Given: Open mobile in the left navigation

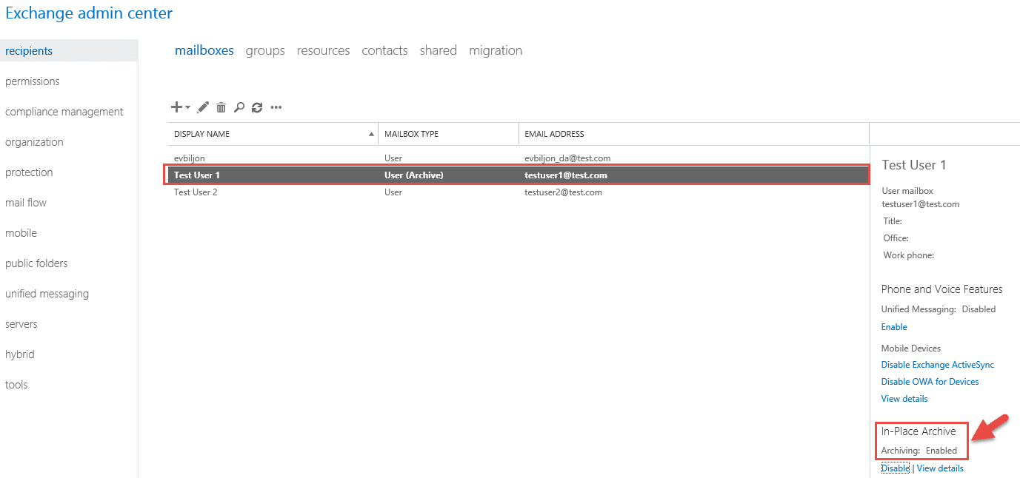Looking at the screenshot, I should pyautogui.click(x=21, y=233).
